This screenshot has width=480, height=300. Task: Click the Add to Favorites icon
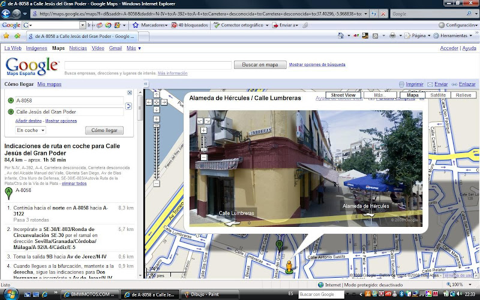pos(17,36)
